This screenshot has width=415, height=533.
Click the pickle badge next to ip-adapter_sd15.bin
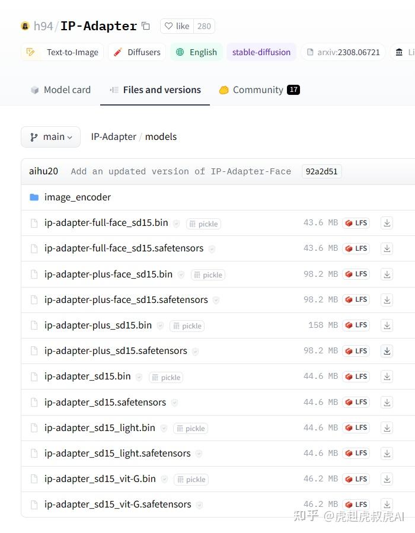coord(166,377)
